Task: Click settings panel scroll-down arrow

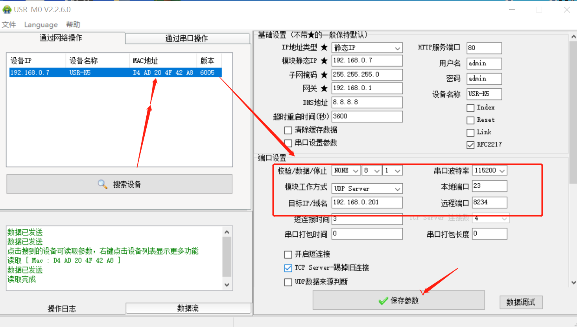Action: point(573,282)
